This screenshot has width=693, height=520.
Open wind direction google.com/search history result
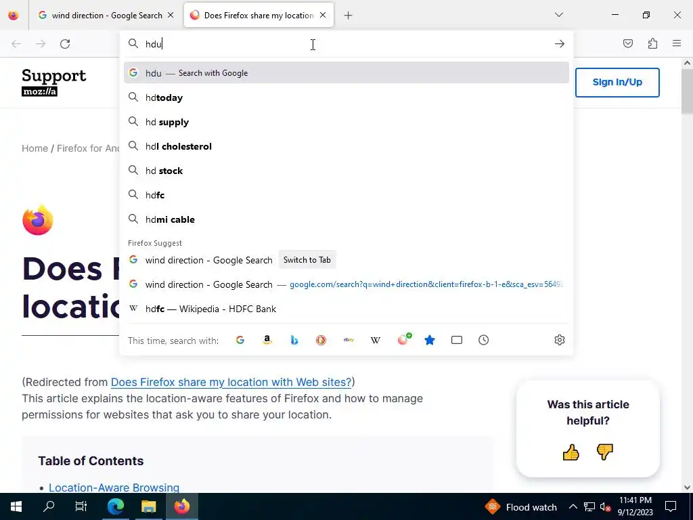[x=346, y=284]
